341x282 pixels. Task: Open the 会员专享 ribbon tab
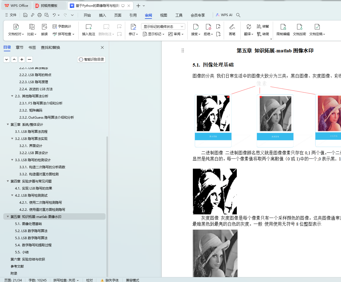198,15
